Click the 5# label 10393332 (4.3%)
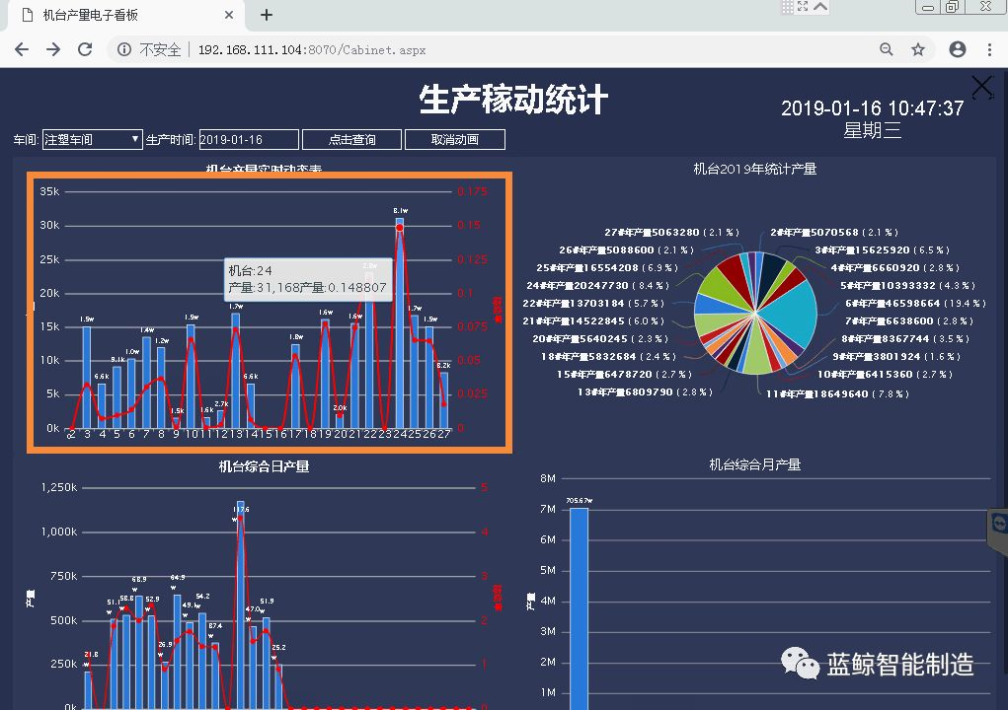The height and width of the screenshot is (710, 1008). [907, 285]
